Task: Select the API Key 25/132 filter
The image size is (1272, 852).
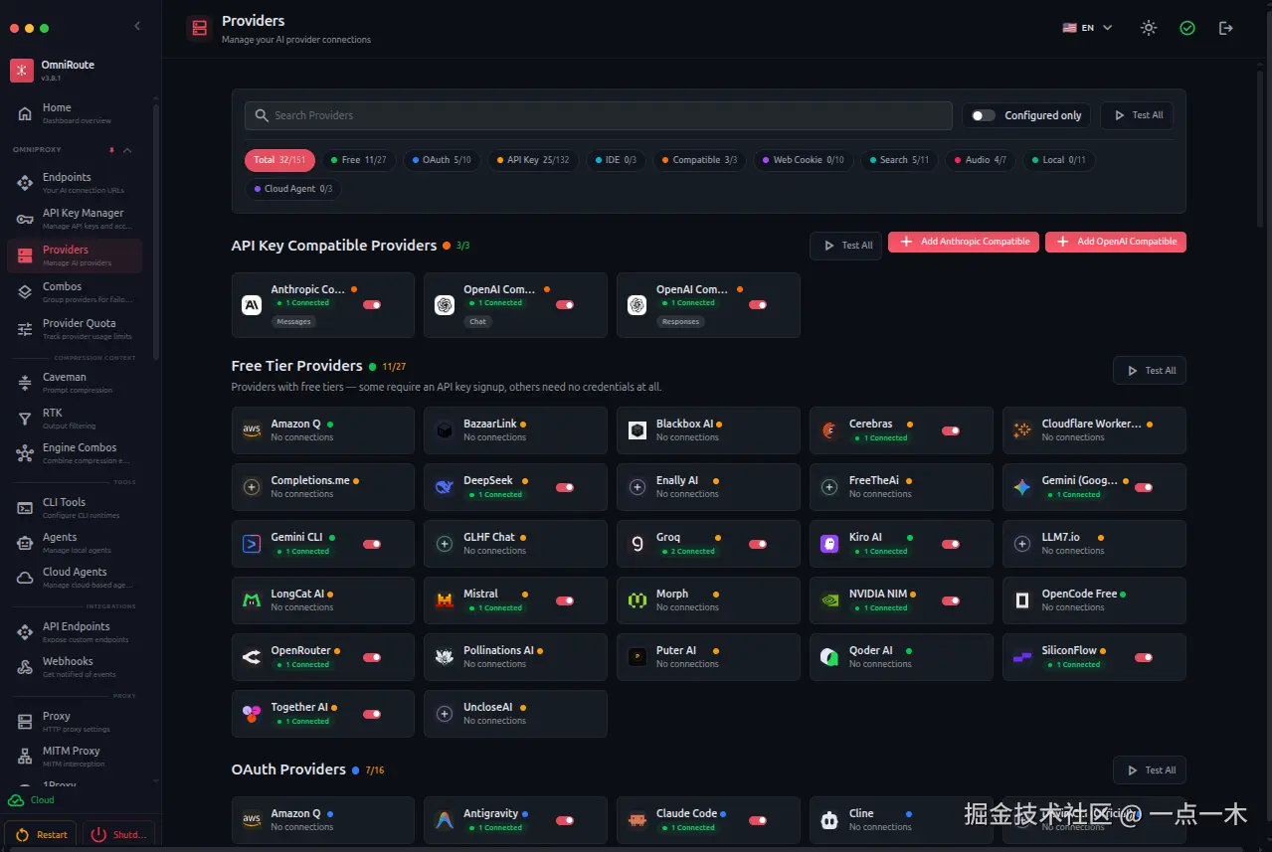Action: point(532,160)
